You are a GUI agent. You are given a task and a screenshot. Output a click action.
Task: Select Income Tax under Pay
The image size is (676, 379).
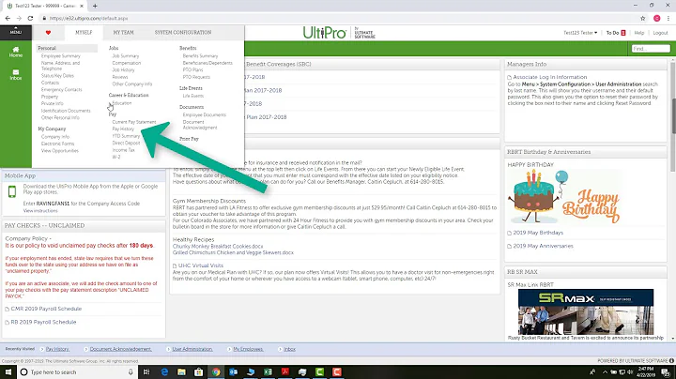[x=123, y=150]
